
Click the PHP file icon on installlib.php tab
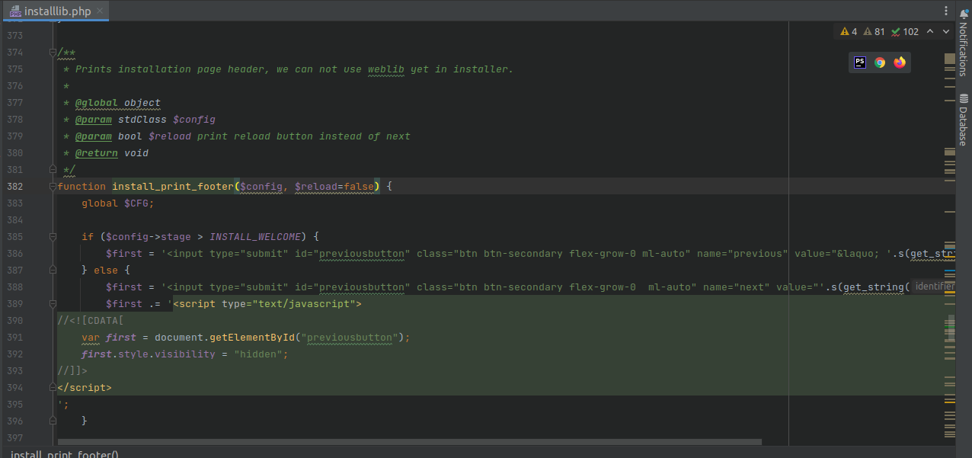coord(15,11)
